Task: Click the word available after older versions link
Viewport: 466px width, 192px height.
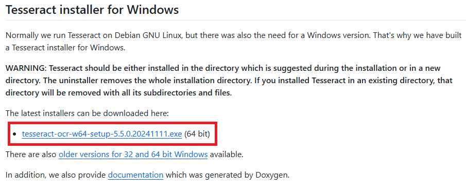Action: pos(227,155)
